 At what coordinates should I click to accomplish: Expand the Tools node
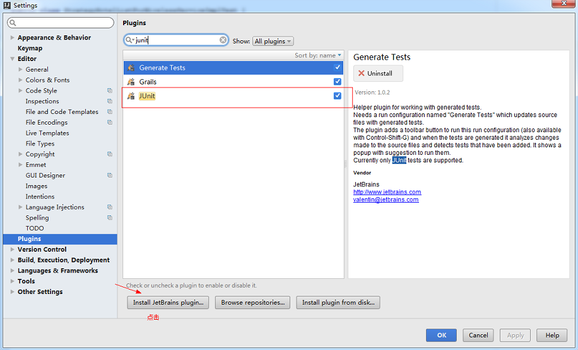pyautogui.click(x=12, y=281)
